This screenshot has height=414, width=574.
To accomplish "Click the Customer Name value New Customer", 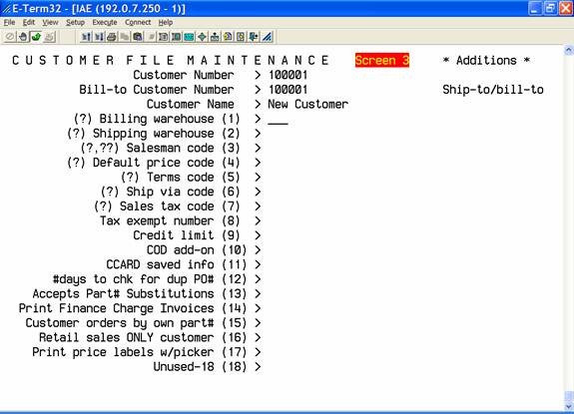I will click(x=307, y=104).
